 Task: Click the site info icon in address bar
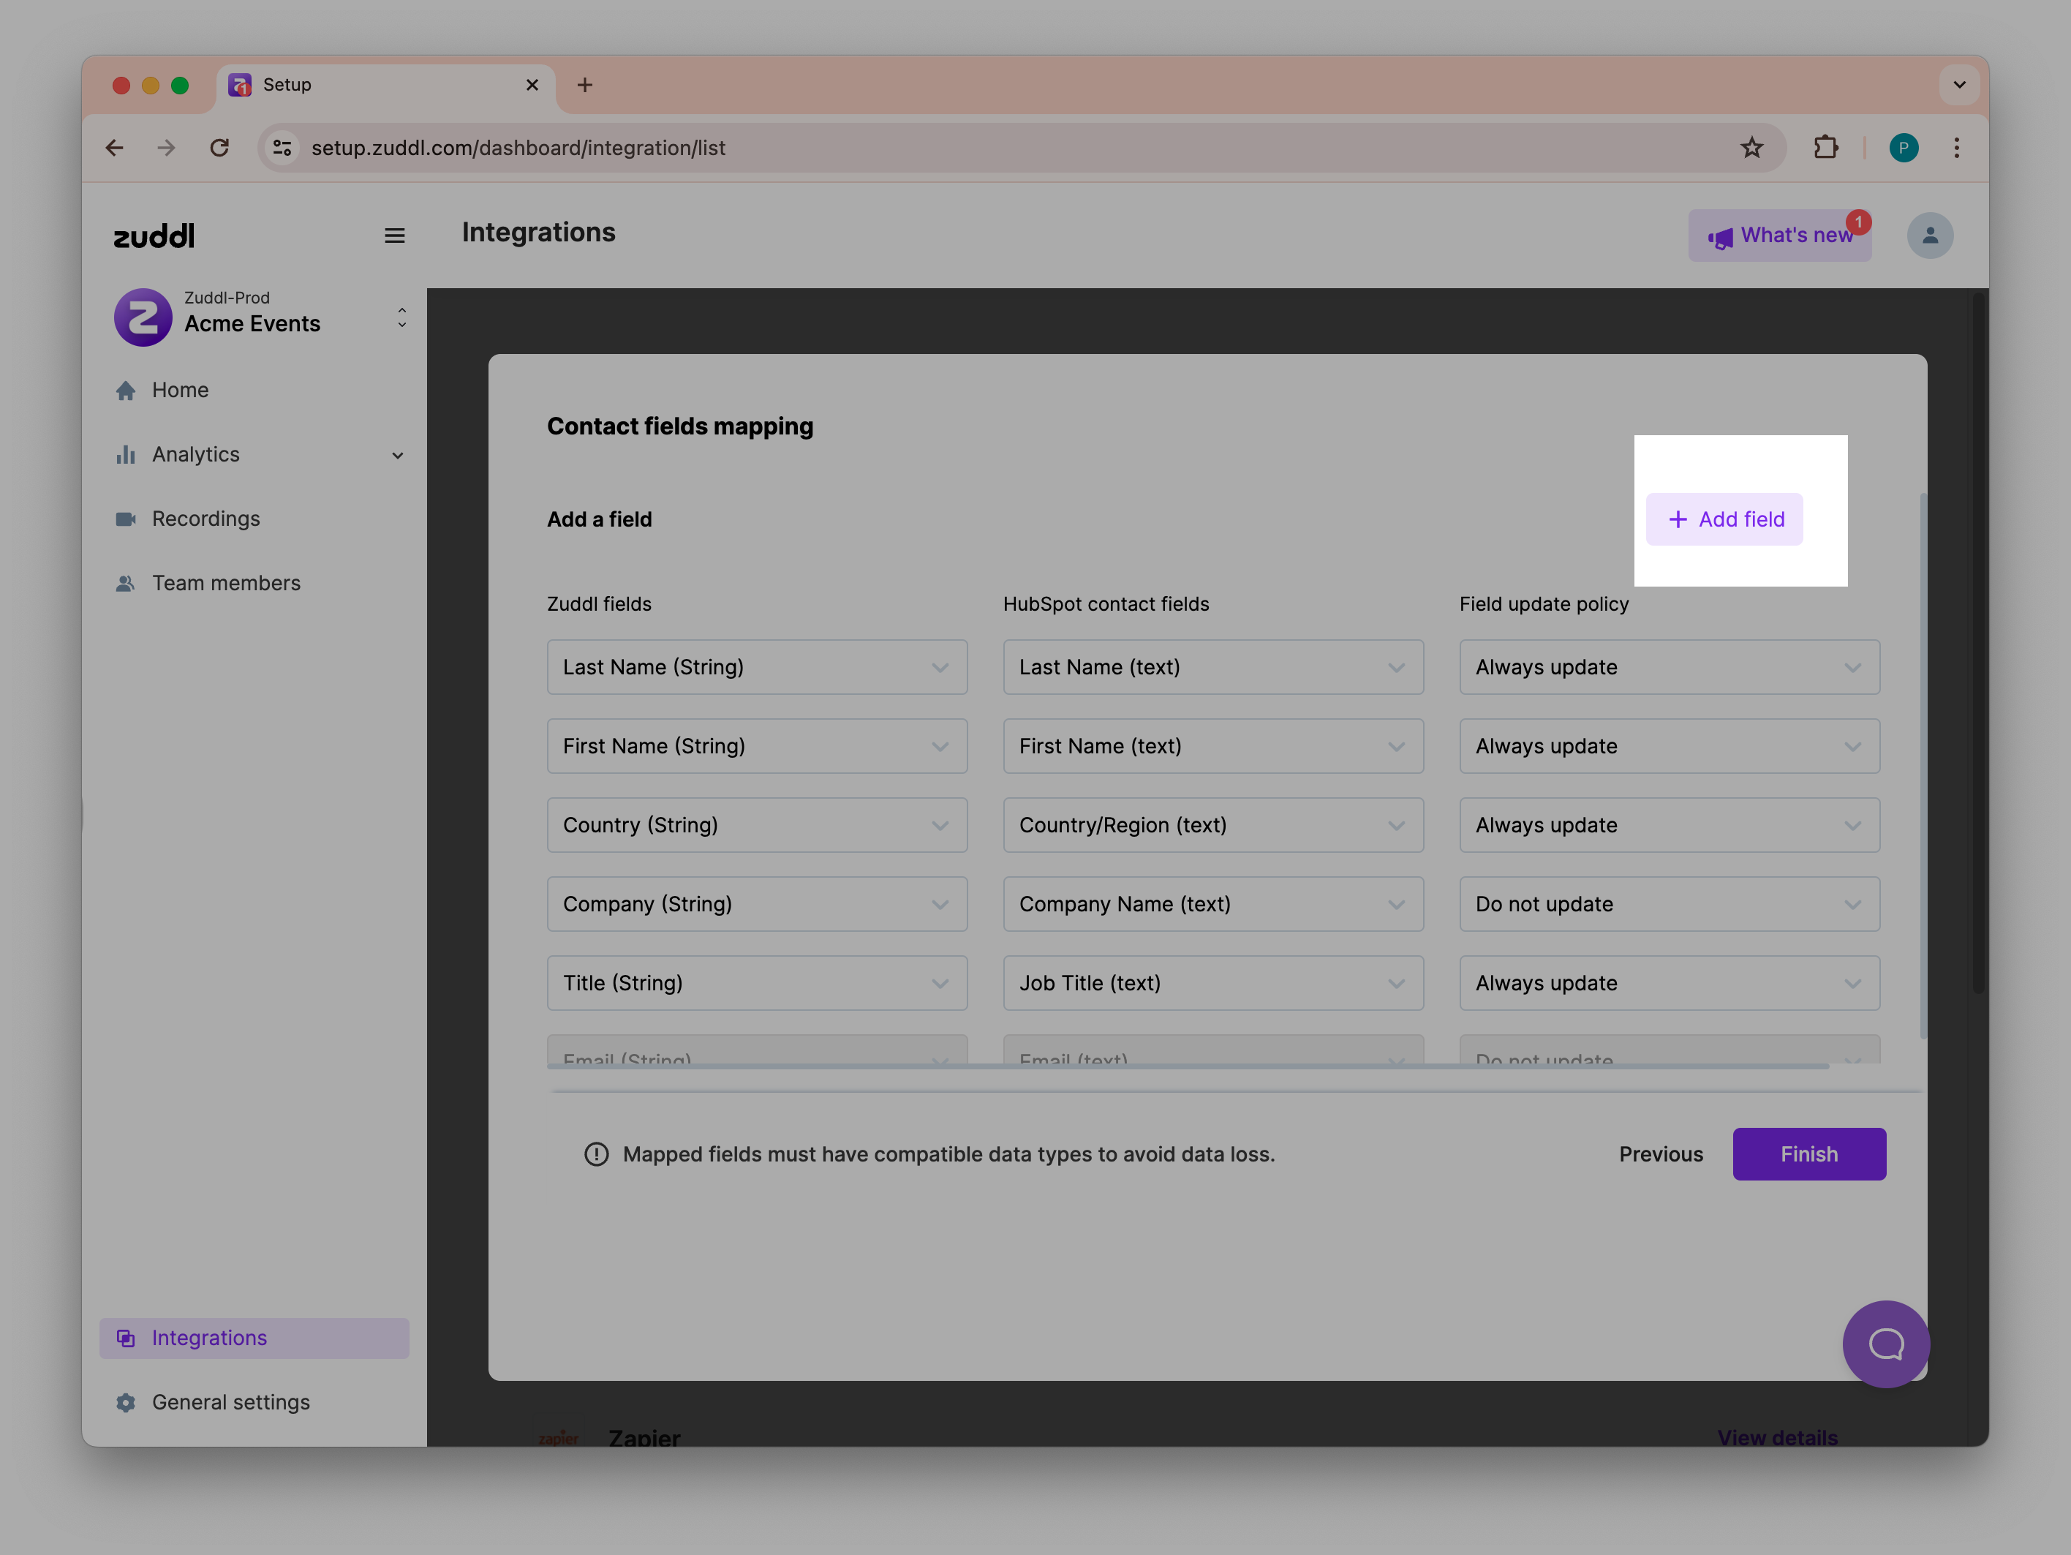tap(283, 148)
